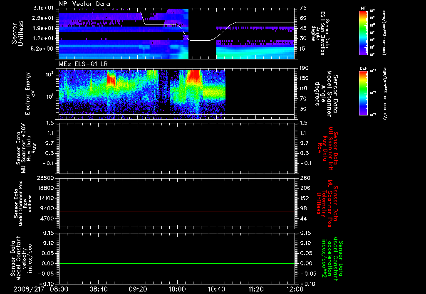Click the '23500' scanner position tick value
Screen dimensions: 426x294
(46, 178)
